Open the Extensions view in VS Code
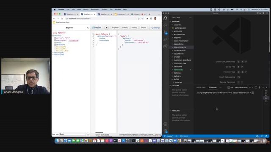The height and width of the screenshot is (152, 271). pos(166,46)
